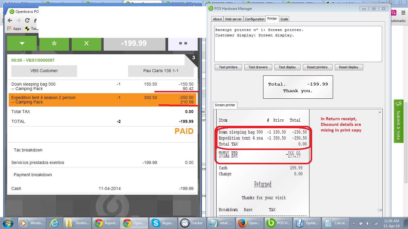Select the Printer tab
The image size is (408, 229).
click(272, 18)
